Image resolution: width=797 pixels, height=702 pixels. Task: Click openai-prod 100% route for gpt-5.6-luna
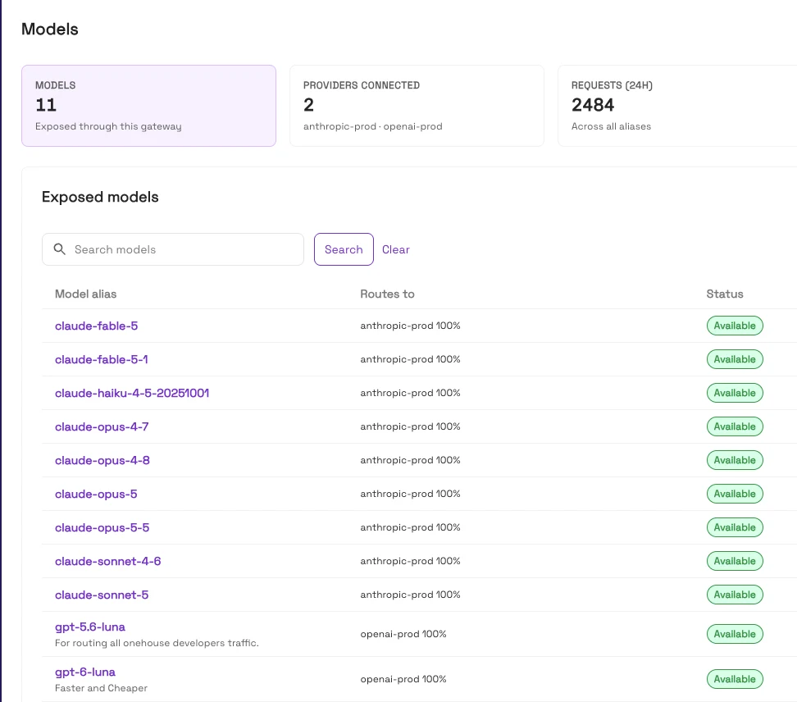click(403, 634)
